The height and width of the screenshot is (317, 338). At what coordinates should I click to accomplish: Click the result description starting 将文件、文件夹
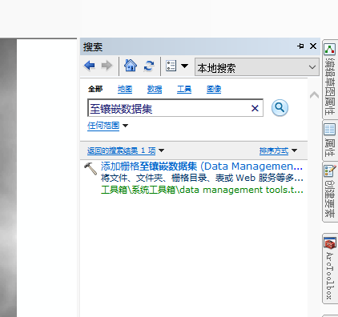click(202, 178)
